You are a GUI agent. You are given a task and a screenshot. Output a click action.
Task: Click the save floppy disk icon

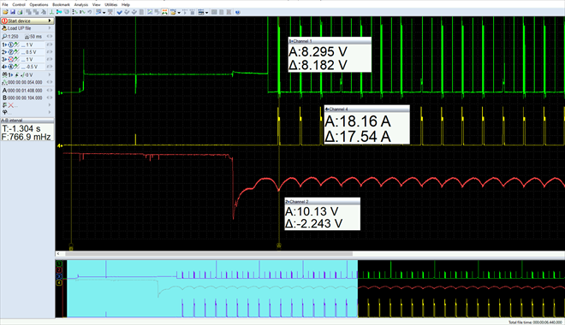(x=12, y=12)
